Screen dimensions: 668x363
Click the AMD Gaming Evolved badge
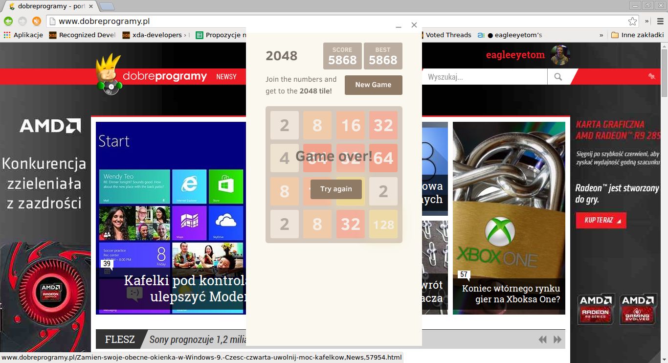click(638, 309)
